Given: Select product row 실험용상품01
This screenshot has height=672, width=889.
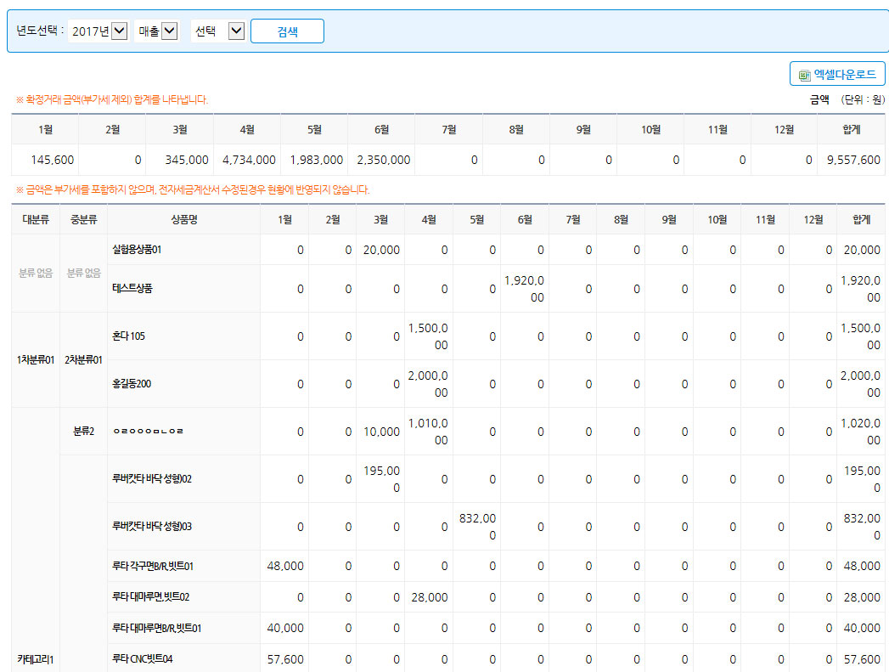Looking at the screenshot, I should [137, 250].
